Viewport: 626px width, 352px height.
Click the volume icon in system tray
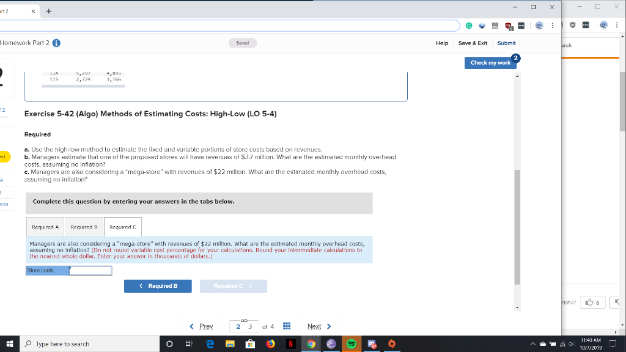pos(572,344)
